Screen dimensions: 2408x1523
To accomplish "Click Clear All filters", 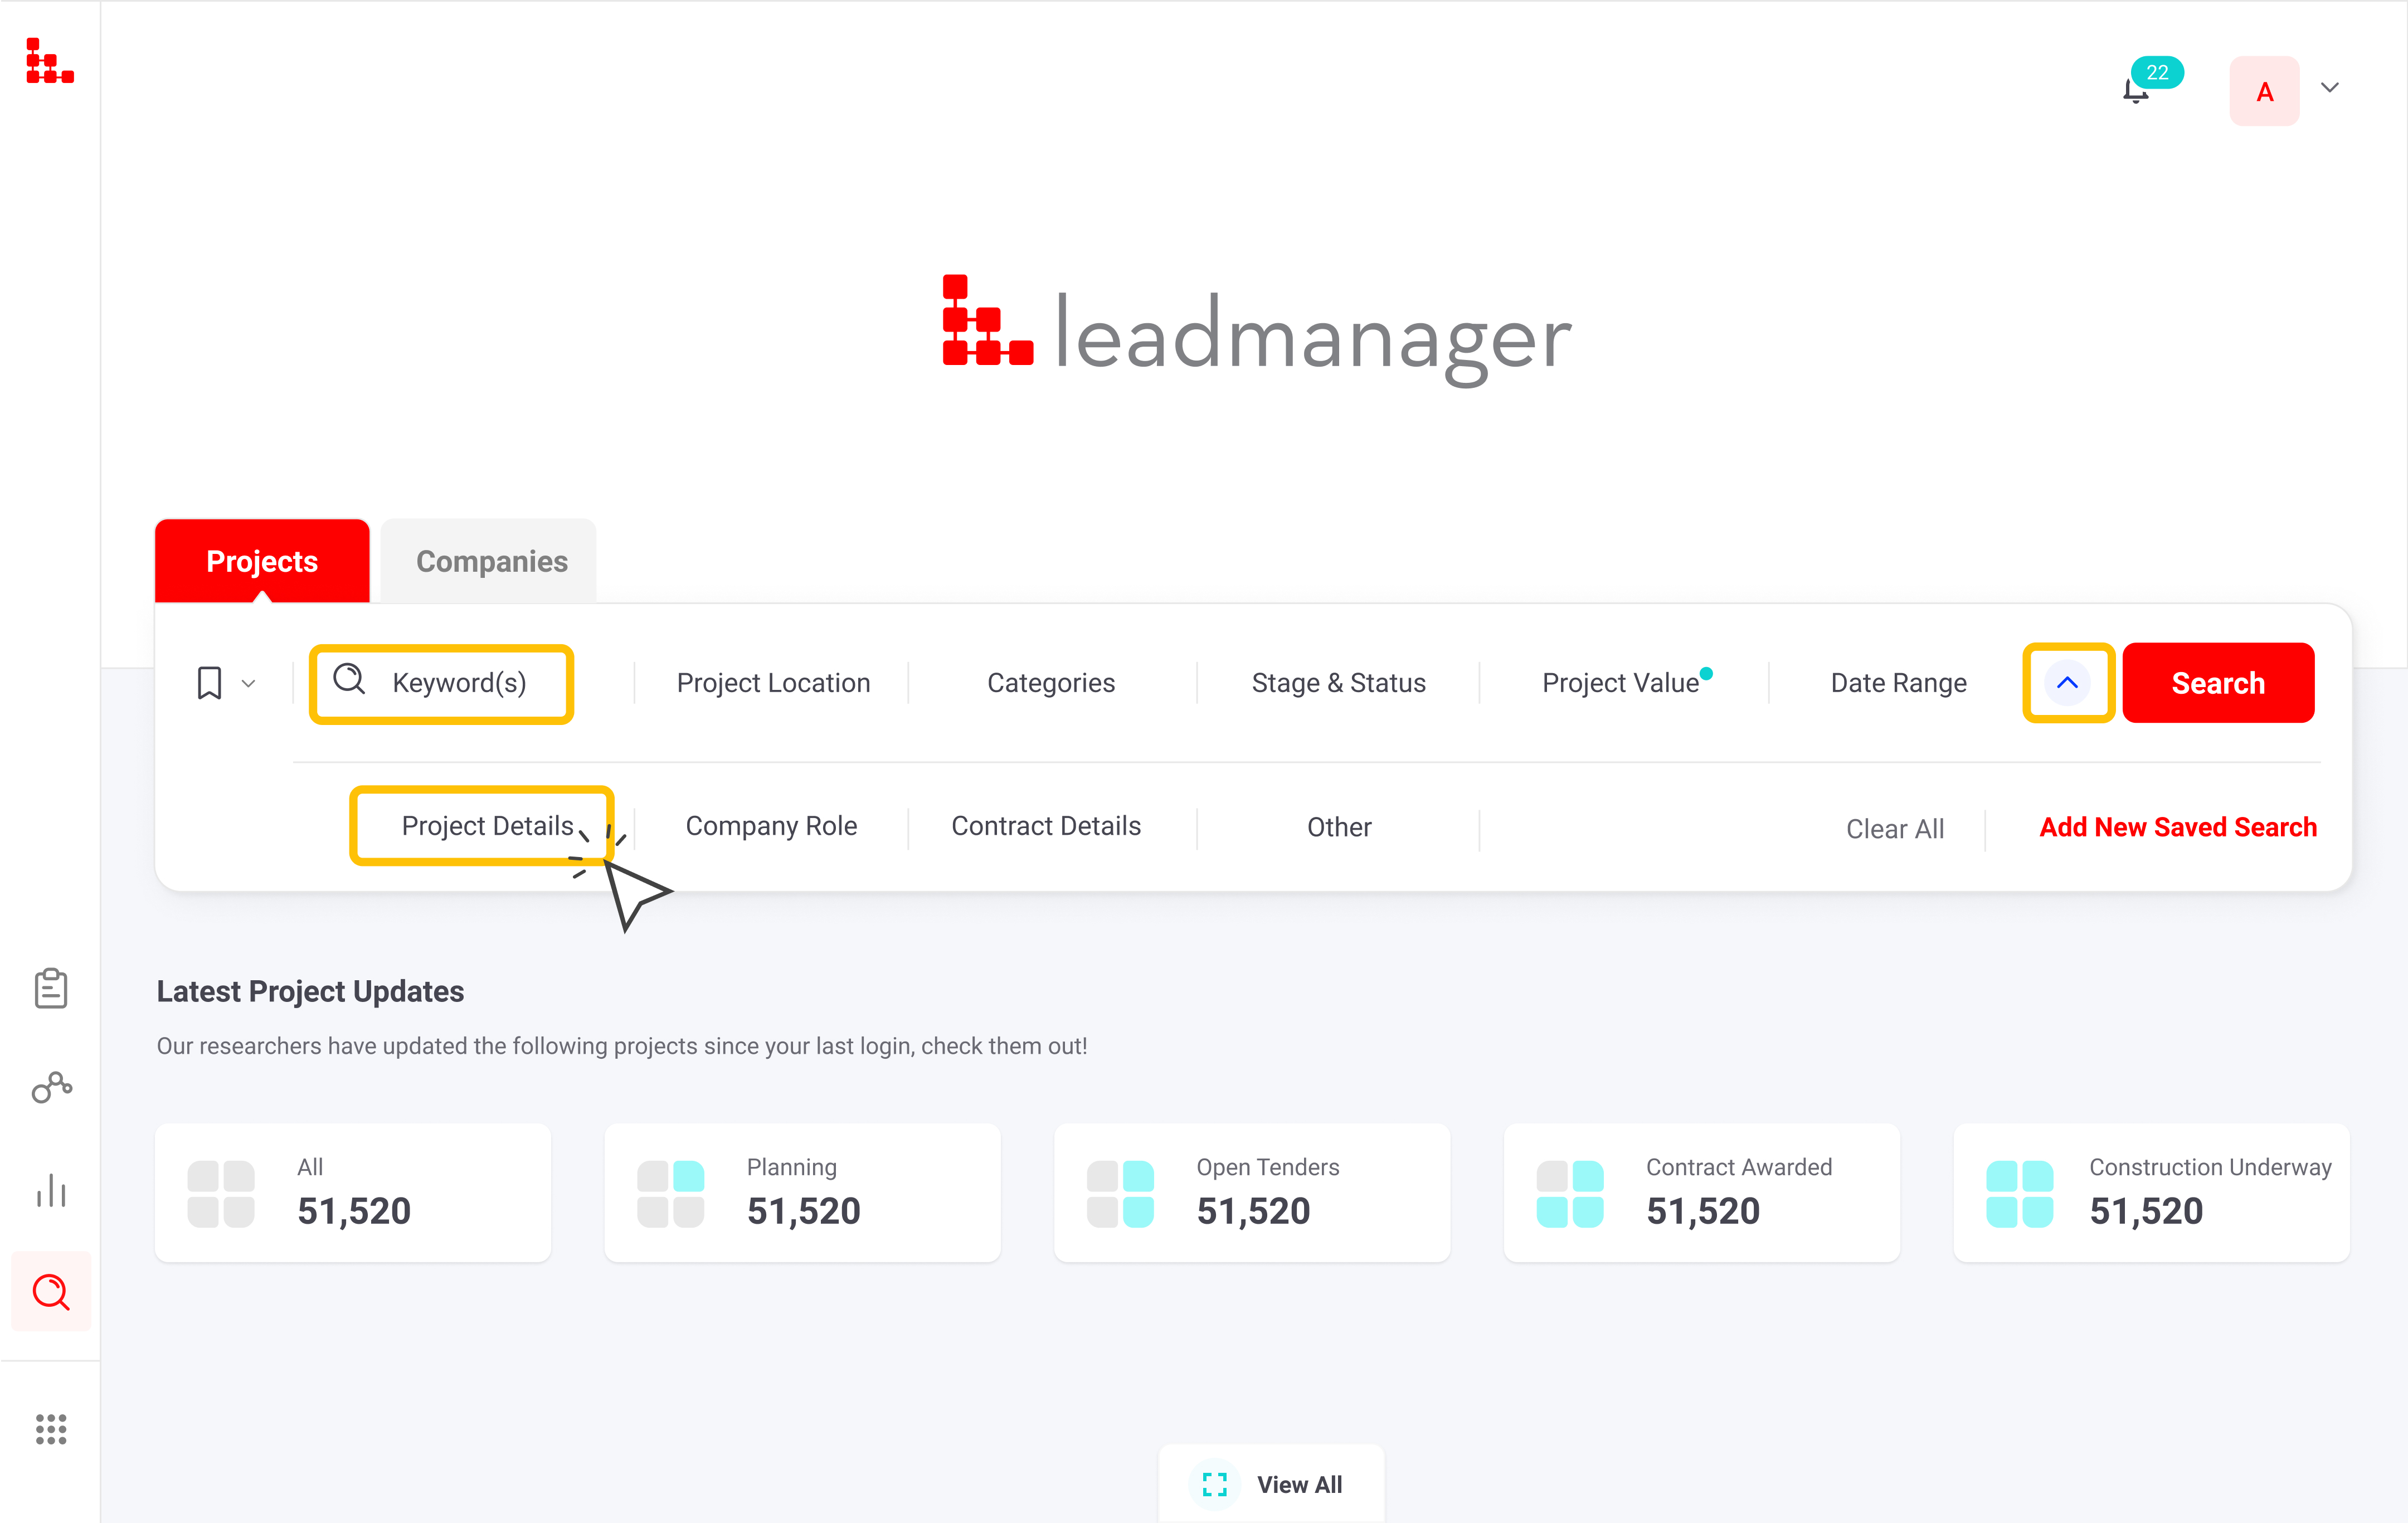I will click(x=1895, y=829).
